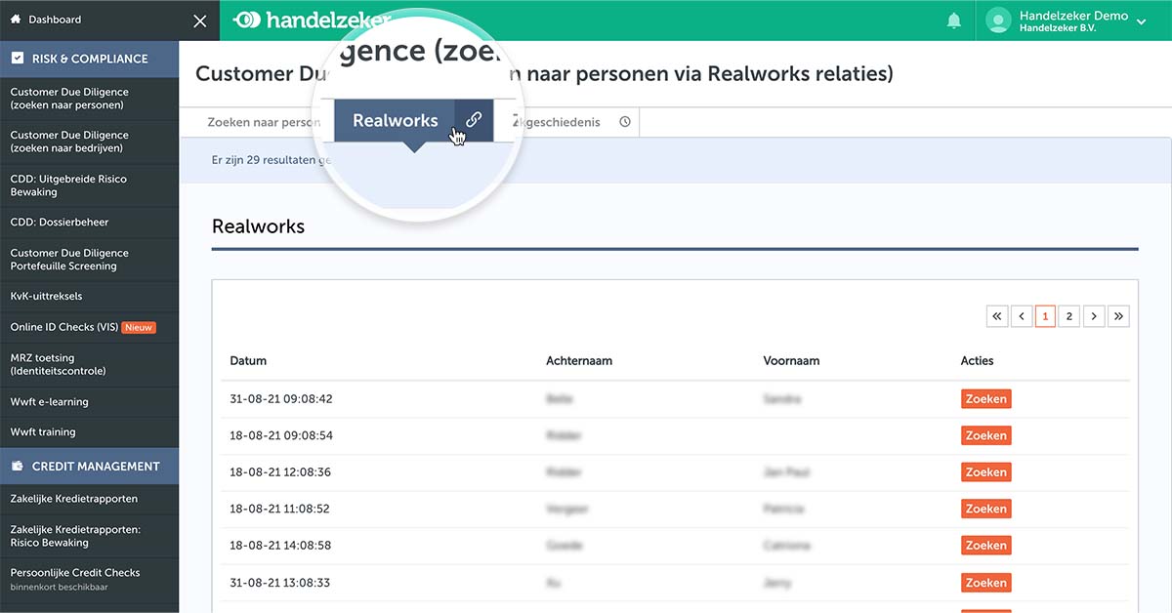
Task: Close the sidebar with the X icon
Action: pos(200,20)
